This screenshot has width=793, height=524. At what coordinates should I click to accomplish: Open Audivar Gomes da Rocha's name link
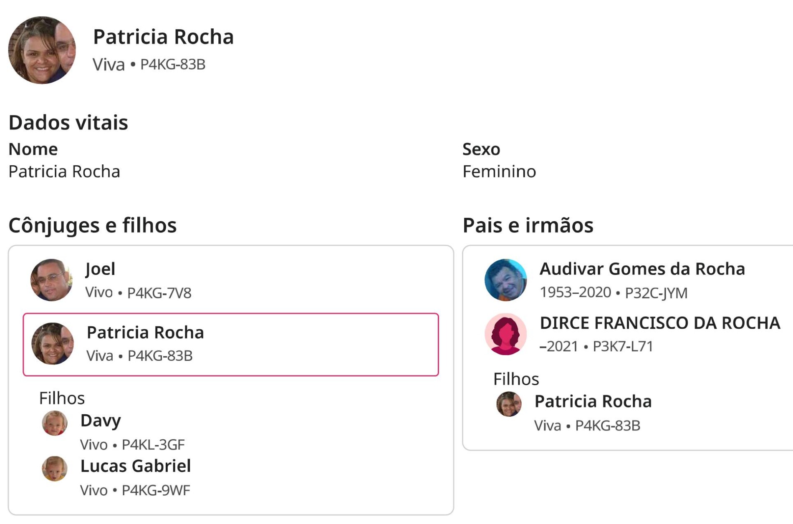tap(642, 269)
